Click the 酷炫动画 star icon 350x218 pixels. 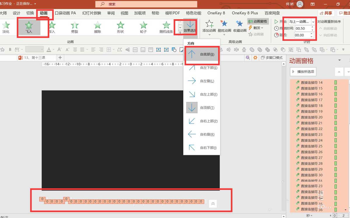224,24
